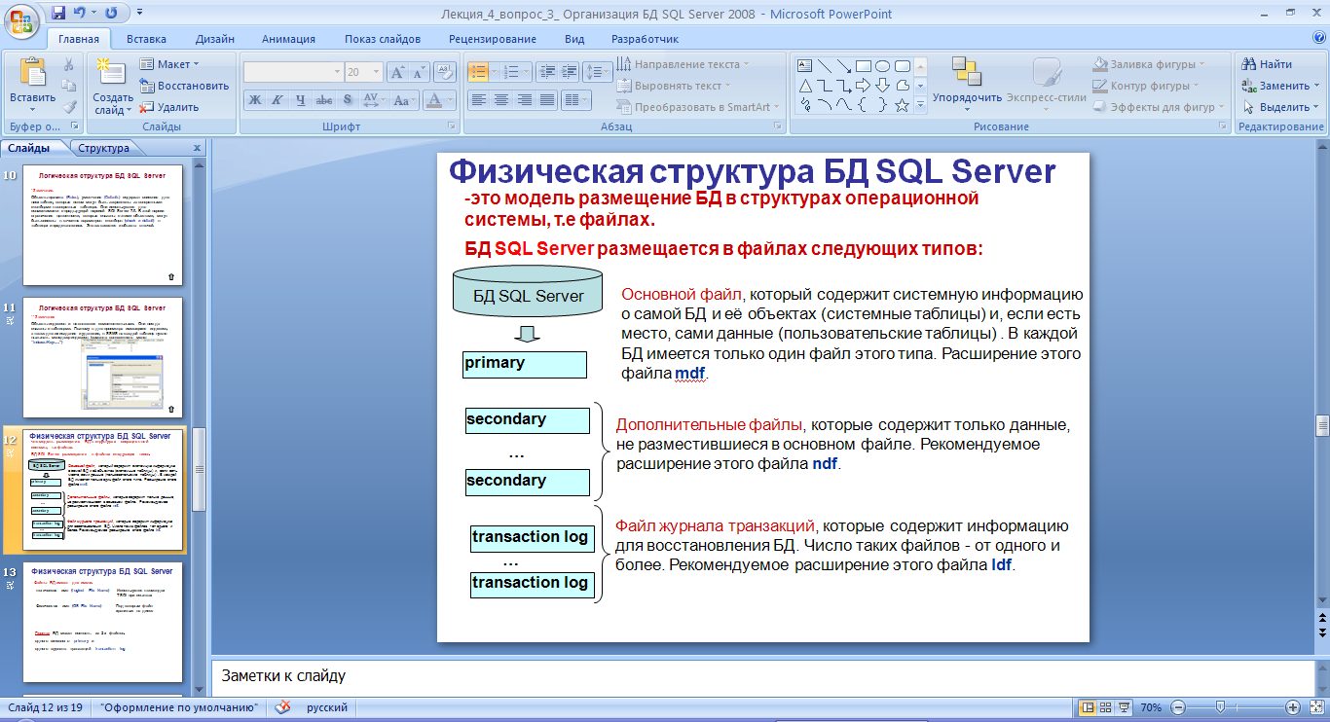
Task: Click the Найти find button
Action: 1267,64
